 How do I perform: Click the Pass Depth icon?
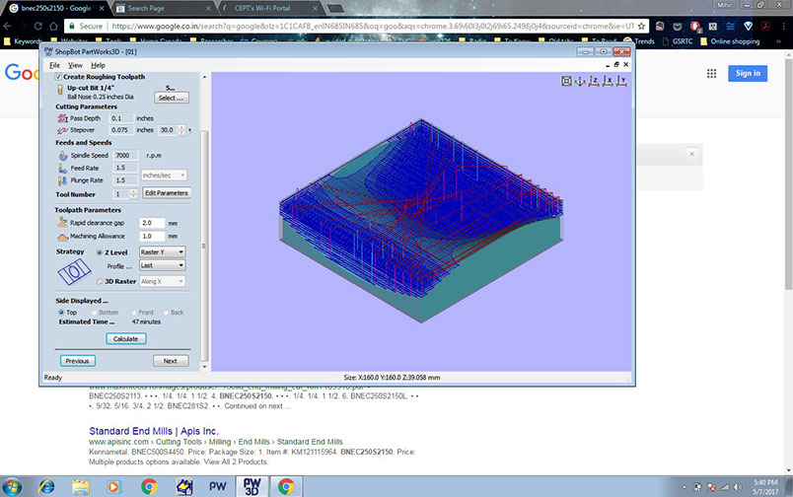(x=62, y=118)
